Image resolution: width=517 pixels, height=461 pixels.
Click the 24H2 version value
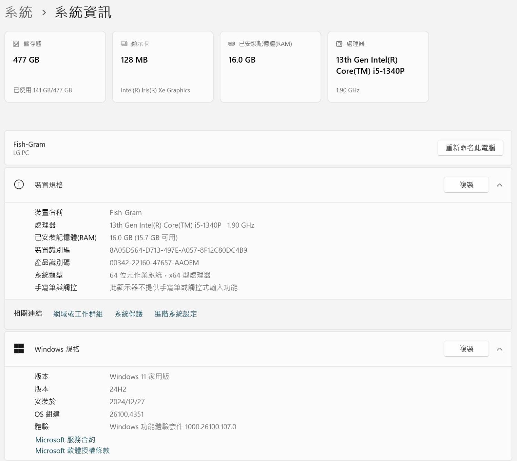point(118,389)
